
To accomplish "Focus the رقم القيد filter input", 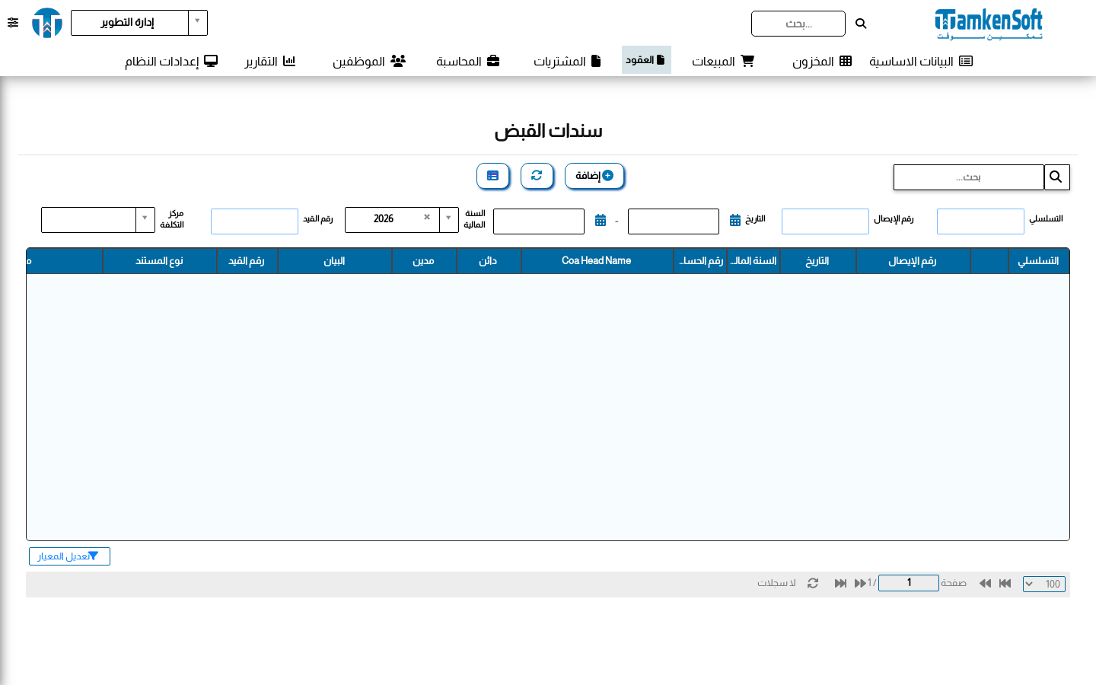I will click(x=254, y=221).
